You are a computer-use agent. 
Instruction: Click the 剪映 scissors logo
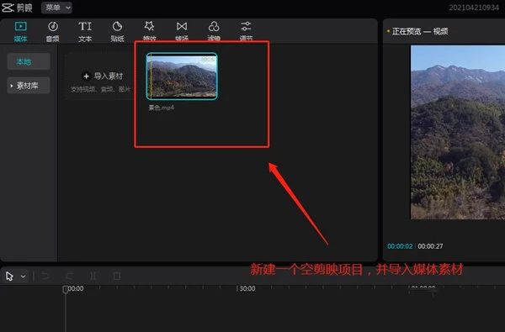[8, 8]
